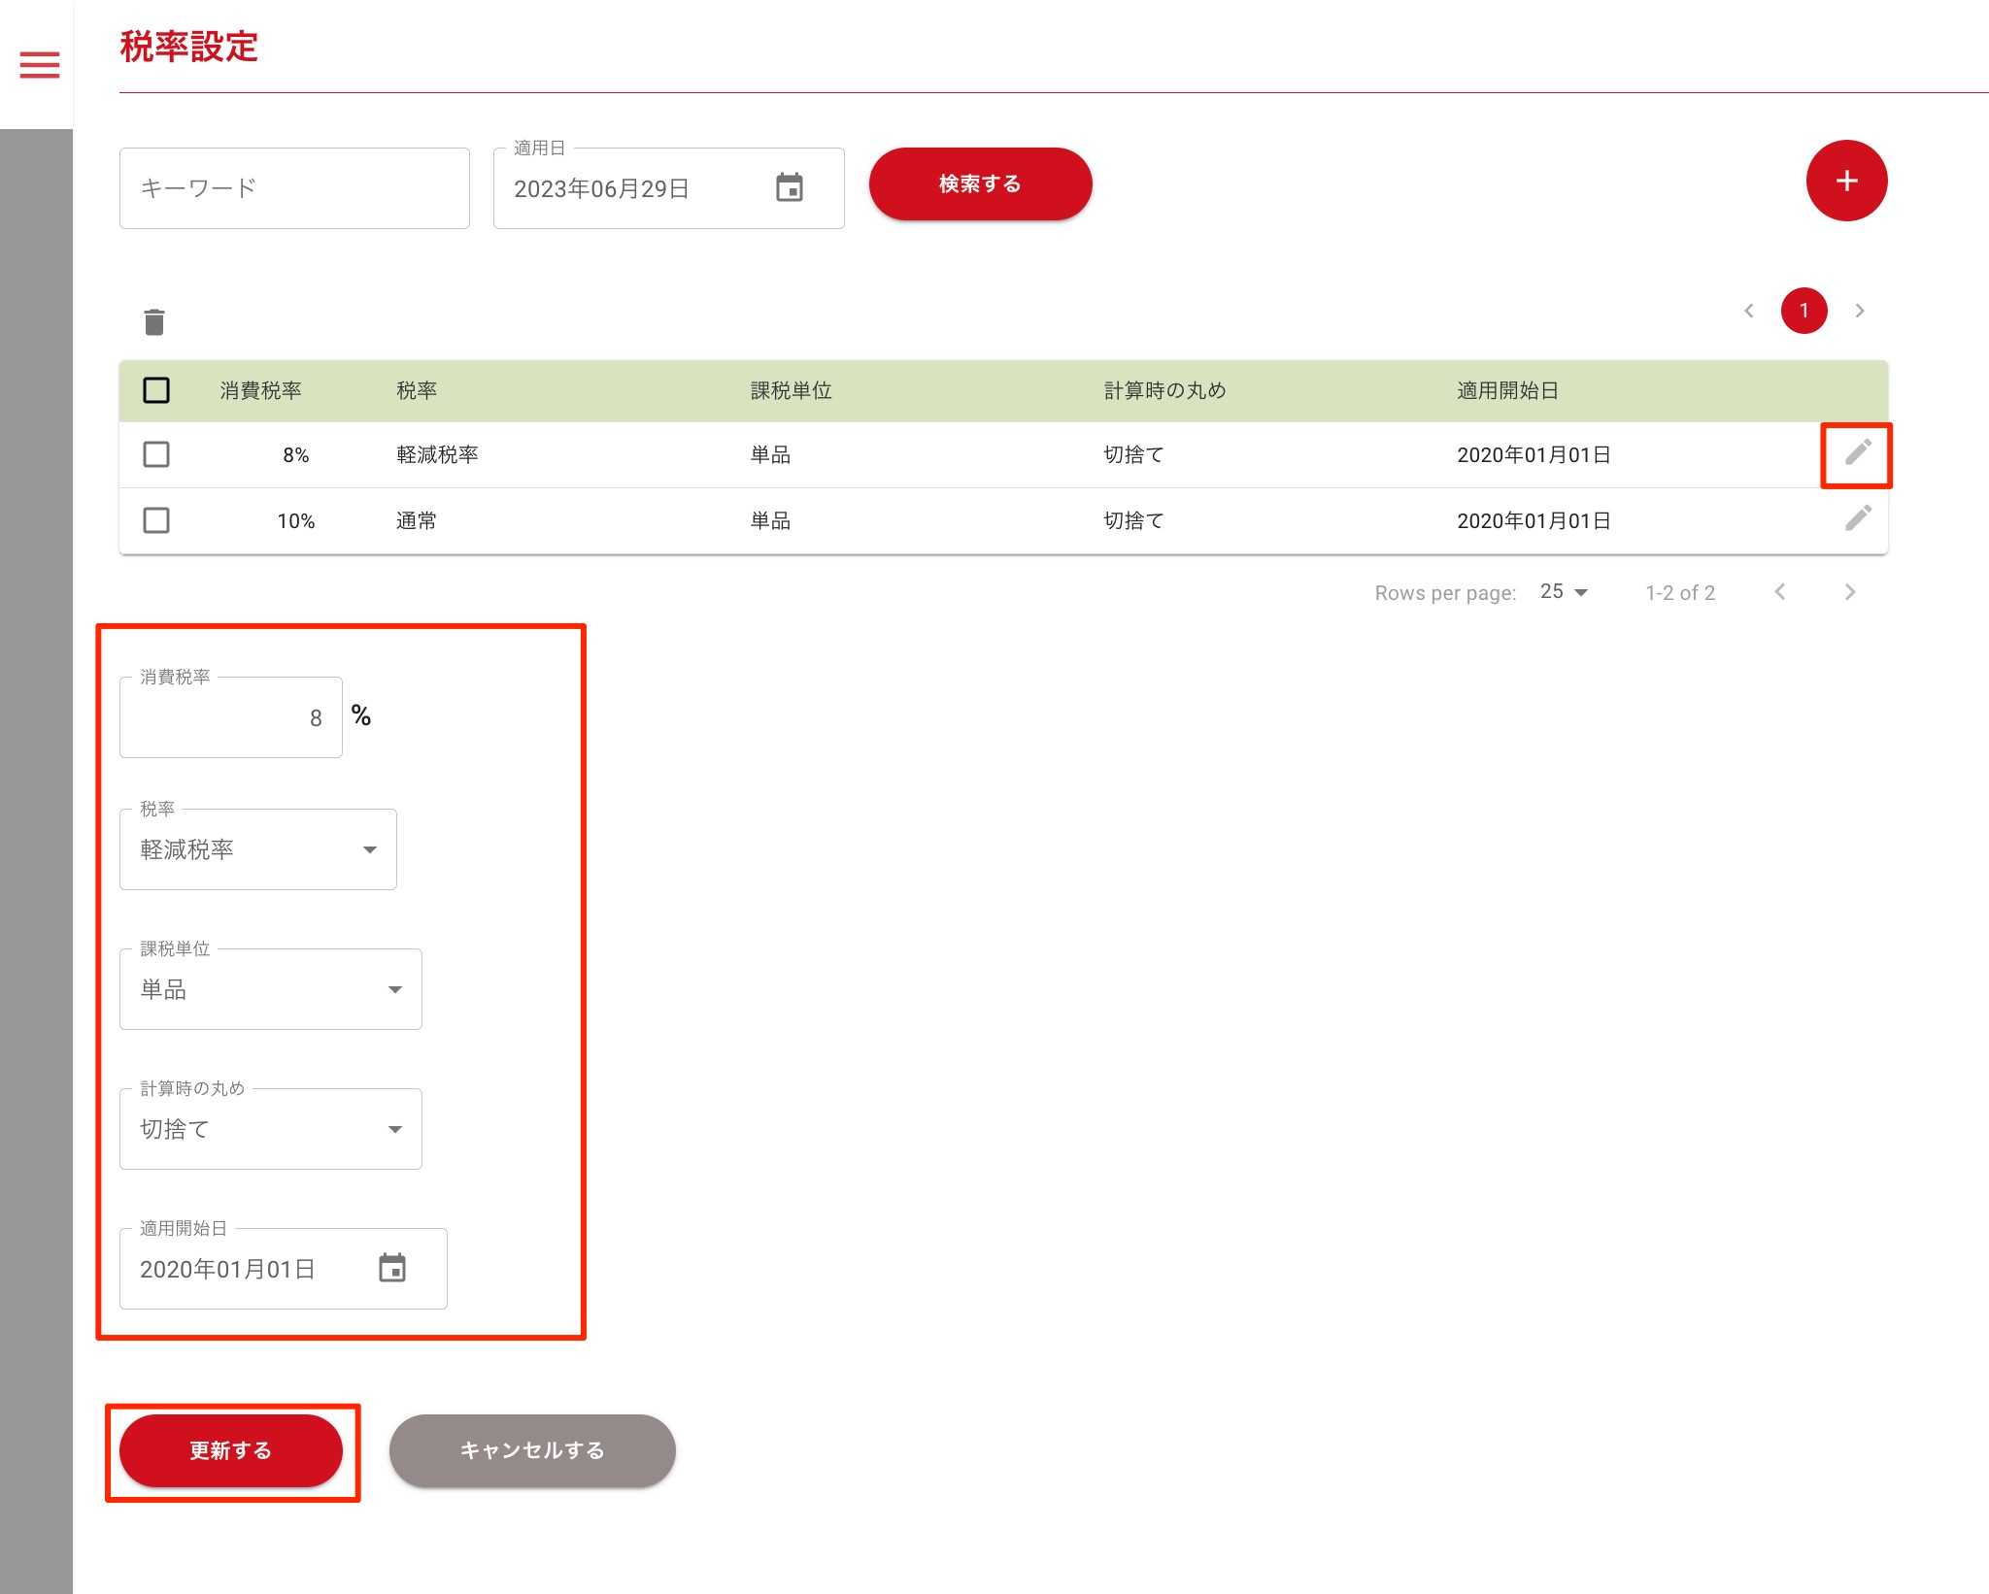Toggle the select-all header checkbox
The width and height of the screenshot is (1989, 1594).
tap(156, 390)
